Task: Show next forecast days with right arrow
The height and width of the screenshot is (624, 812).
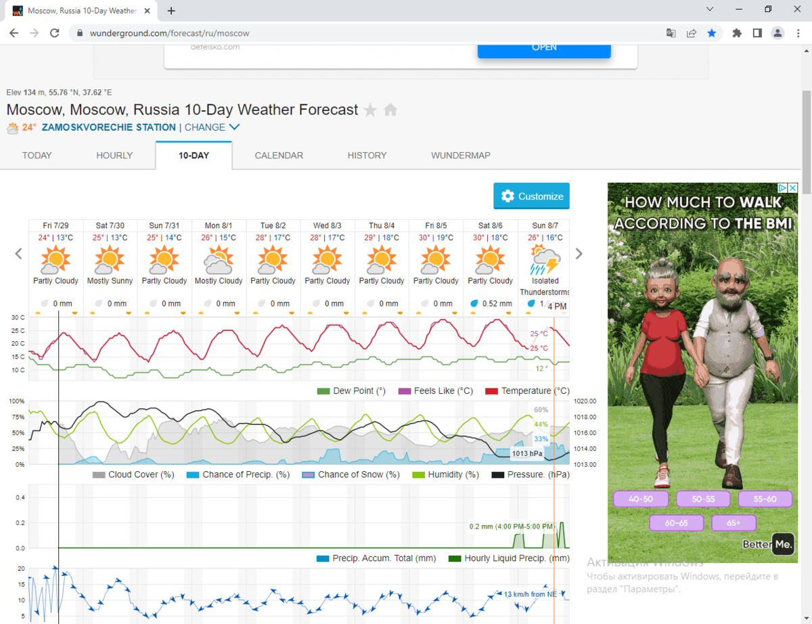Action: 579,254
